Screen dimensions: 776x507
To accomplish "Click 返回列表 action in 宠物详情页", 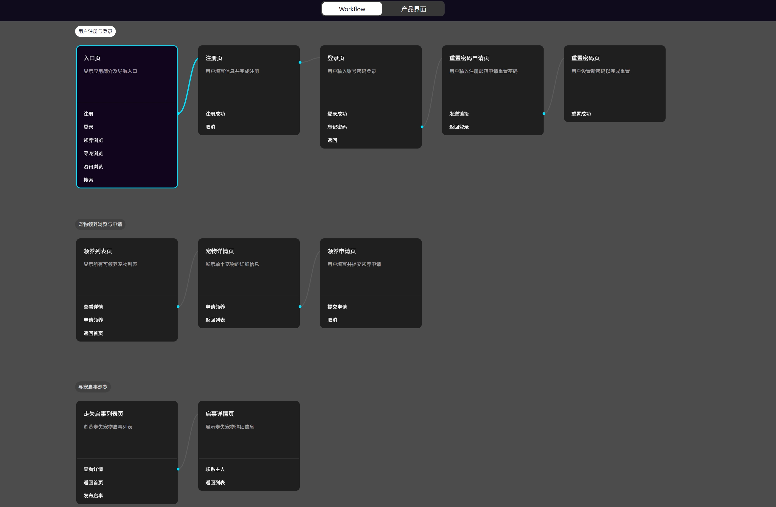I will coord(215,320).
